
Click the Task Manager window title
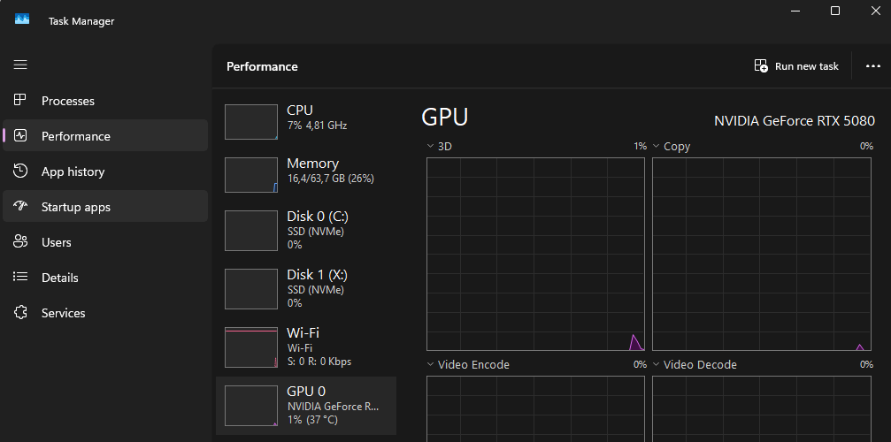(81, 21)
